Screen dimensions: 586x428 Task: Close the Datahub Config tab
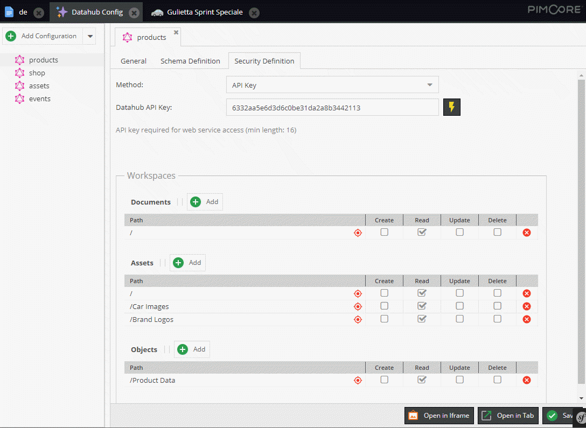pos(134,13)
